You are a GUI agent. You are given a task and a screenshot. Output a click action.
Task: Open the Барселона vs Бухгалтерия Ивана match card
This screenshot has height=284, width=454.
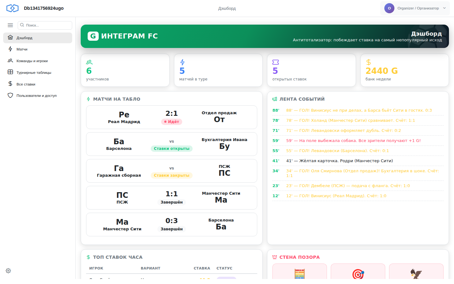pyautogui.click(x=172, y=144)
